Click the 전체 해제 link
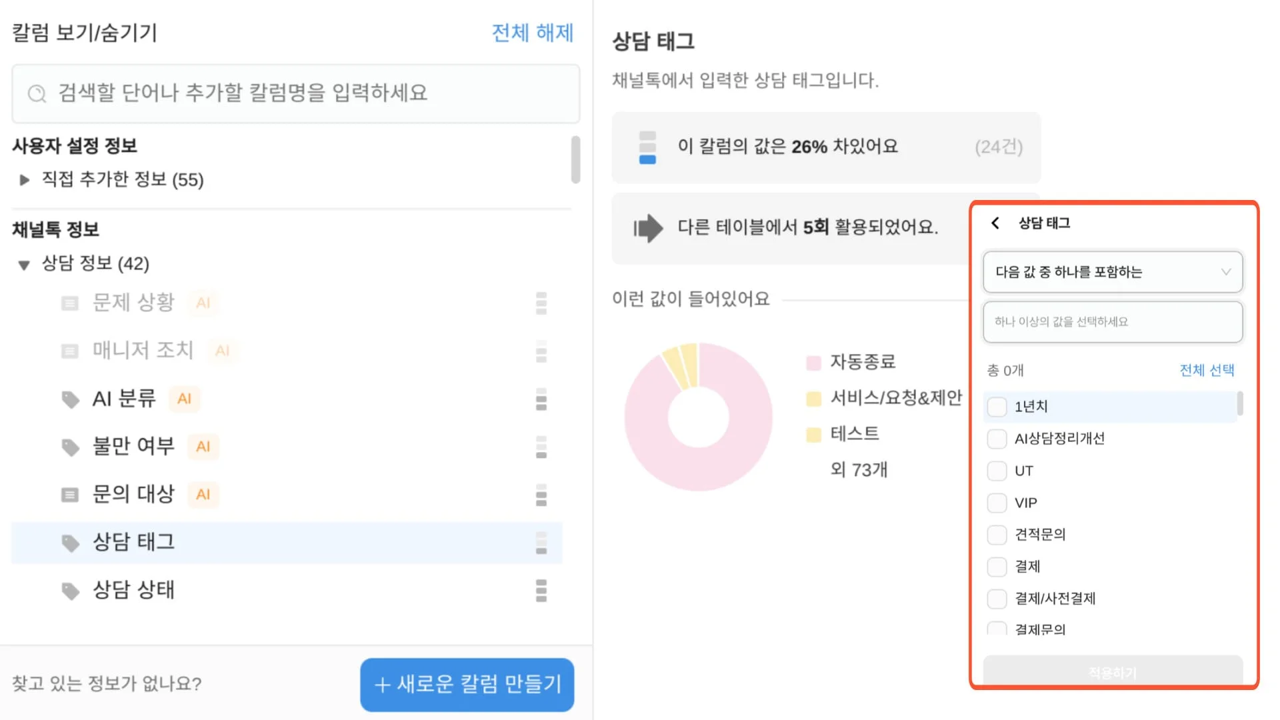1280x720 pixels. click(532, 33)
